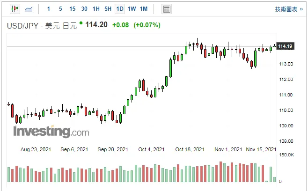Click the Oct 18, 2021 date label

[x=190, y=149]
